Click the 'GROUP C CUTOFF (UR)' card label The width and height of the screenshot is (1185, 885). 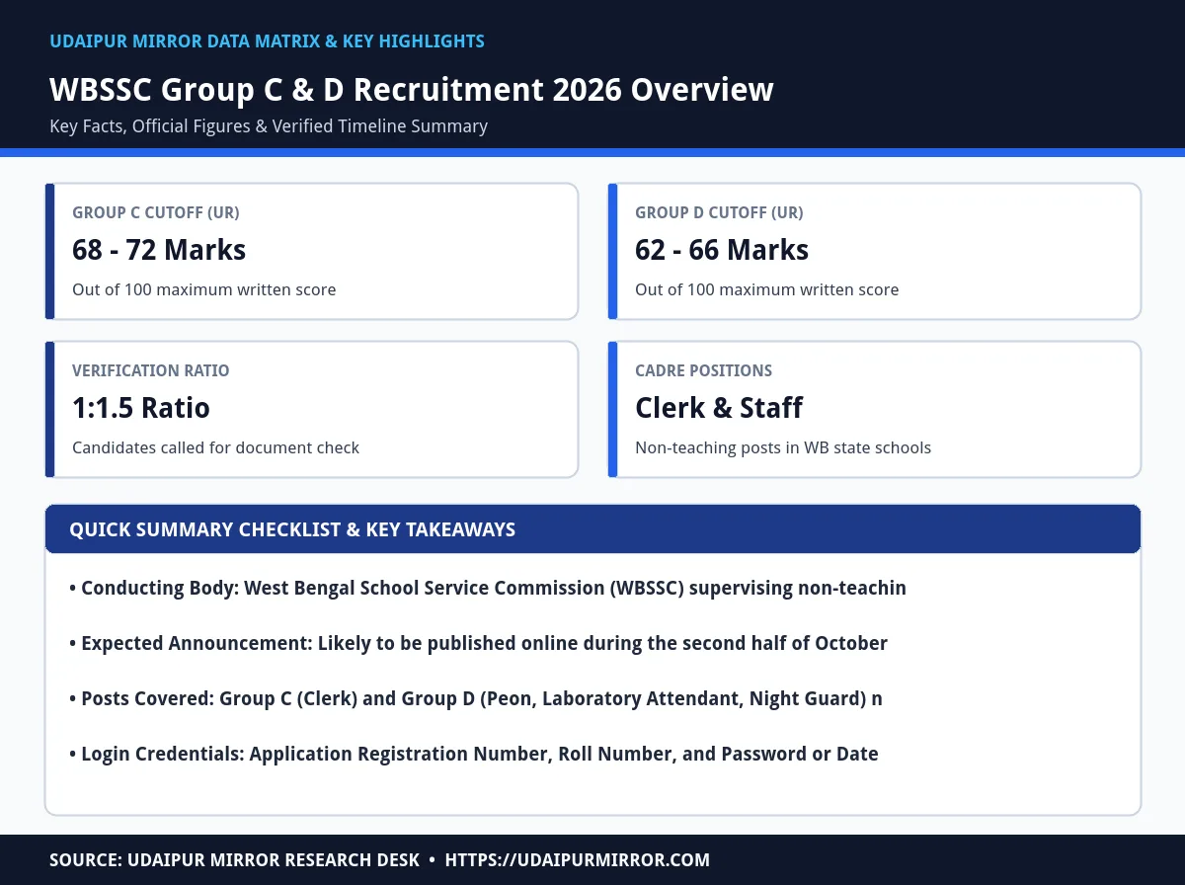pos(156,212)
